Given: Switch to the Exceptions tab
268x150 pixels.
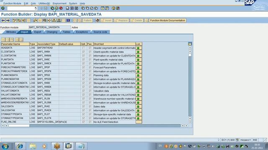Looking at the screenshot, I should coord(82,32).
